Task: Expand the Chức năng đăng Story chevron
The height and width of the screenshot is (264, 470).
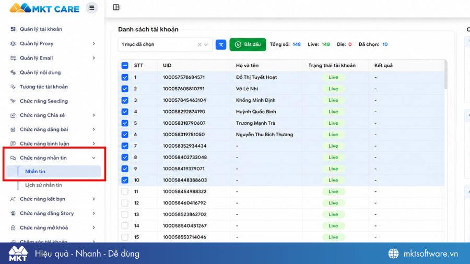Action: [94, 213]
